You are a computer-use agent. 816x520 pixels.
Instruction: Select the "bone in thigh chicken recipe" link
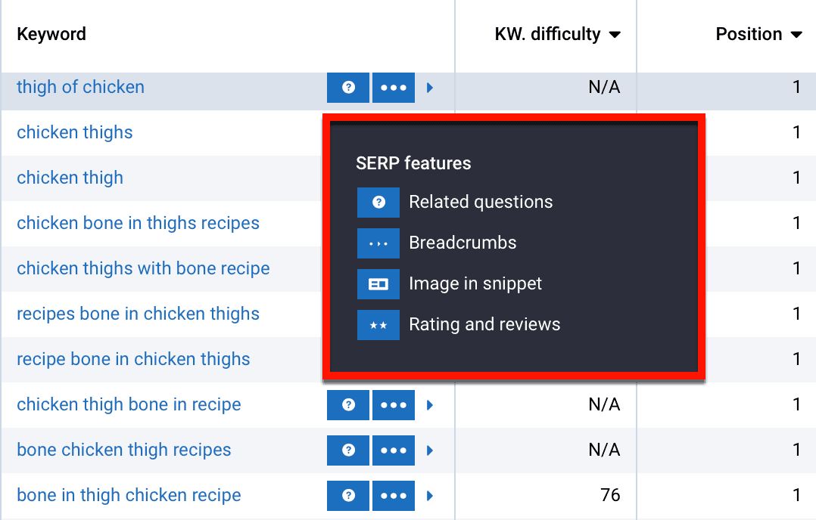click(127, 495)
